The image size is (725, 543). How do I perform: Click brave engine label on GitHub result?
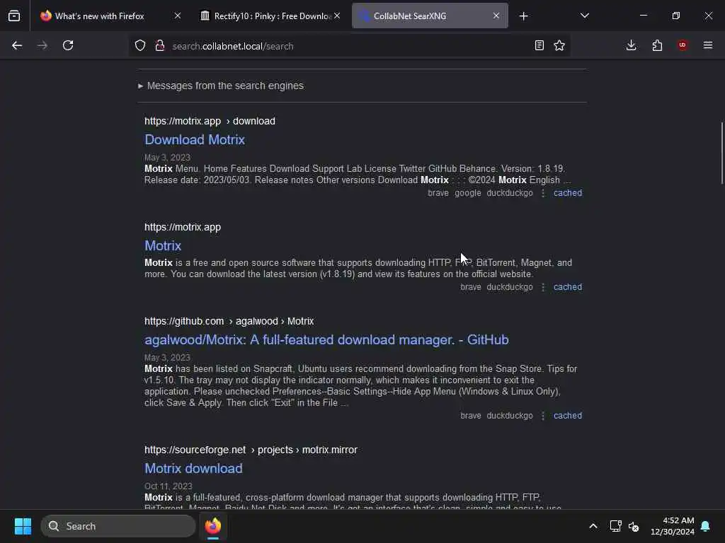[471, 416]
